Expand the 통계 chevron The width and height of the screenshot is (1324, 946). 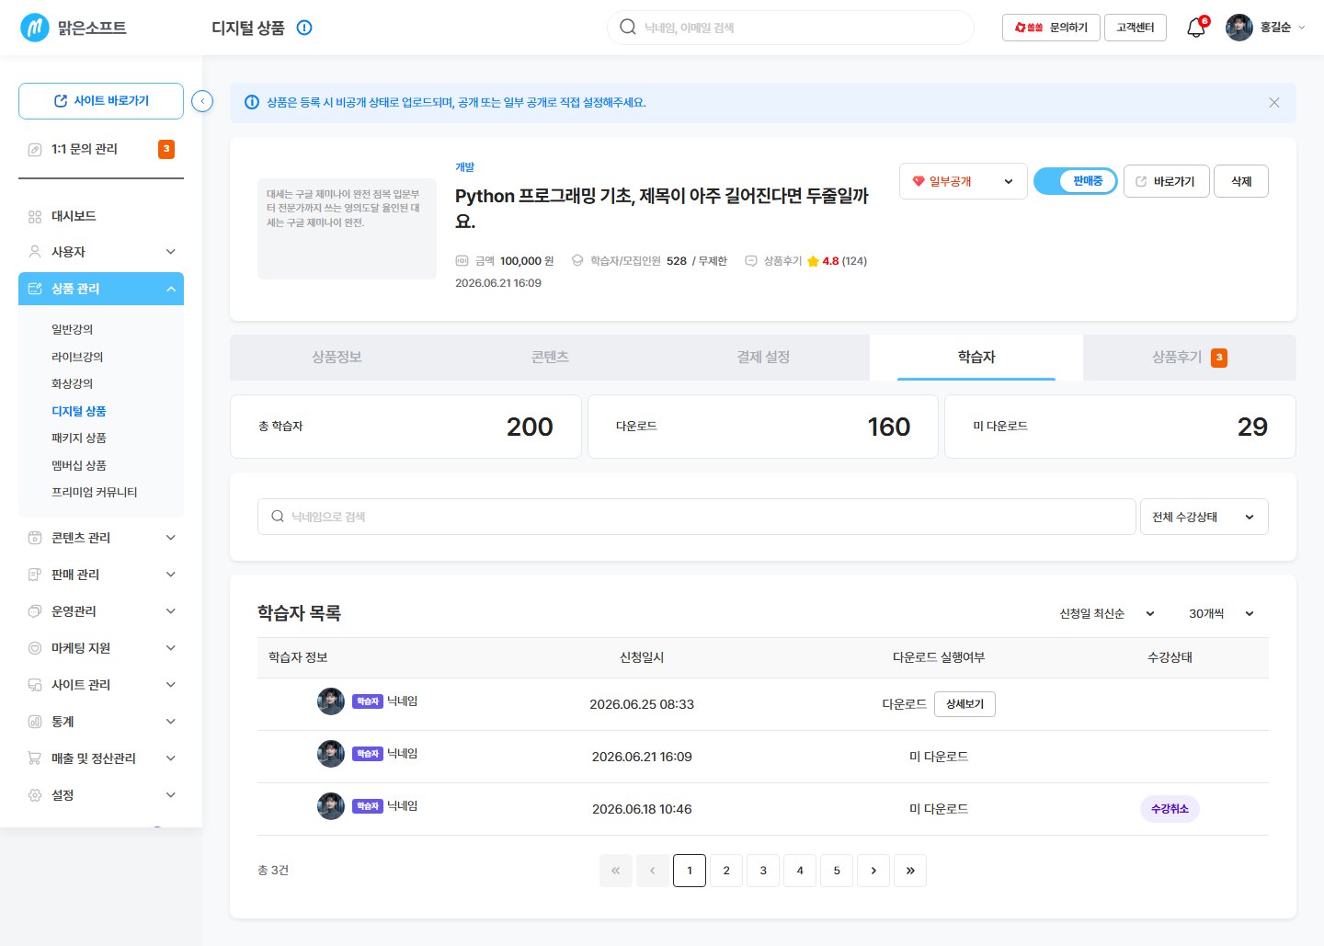[171, 722]
